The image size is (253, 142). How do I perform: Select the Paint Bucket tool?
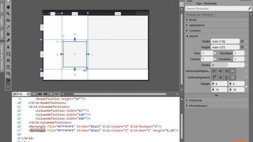tap(8, 34)
